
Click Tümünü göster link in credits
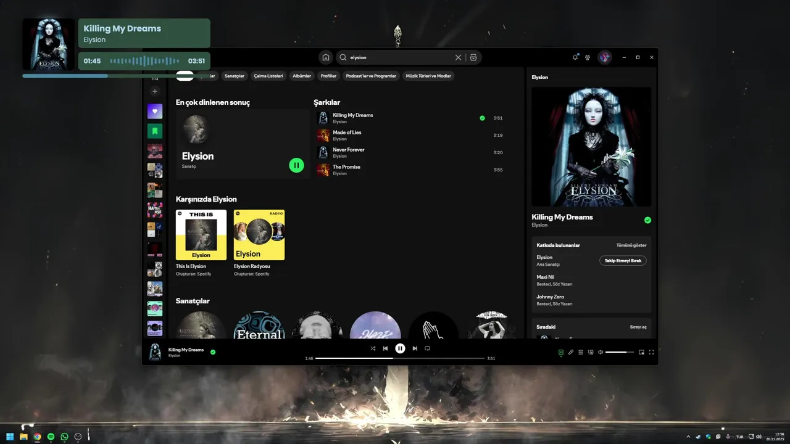tap(631, 245)
